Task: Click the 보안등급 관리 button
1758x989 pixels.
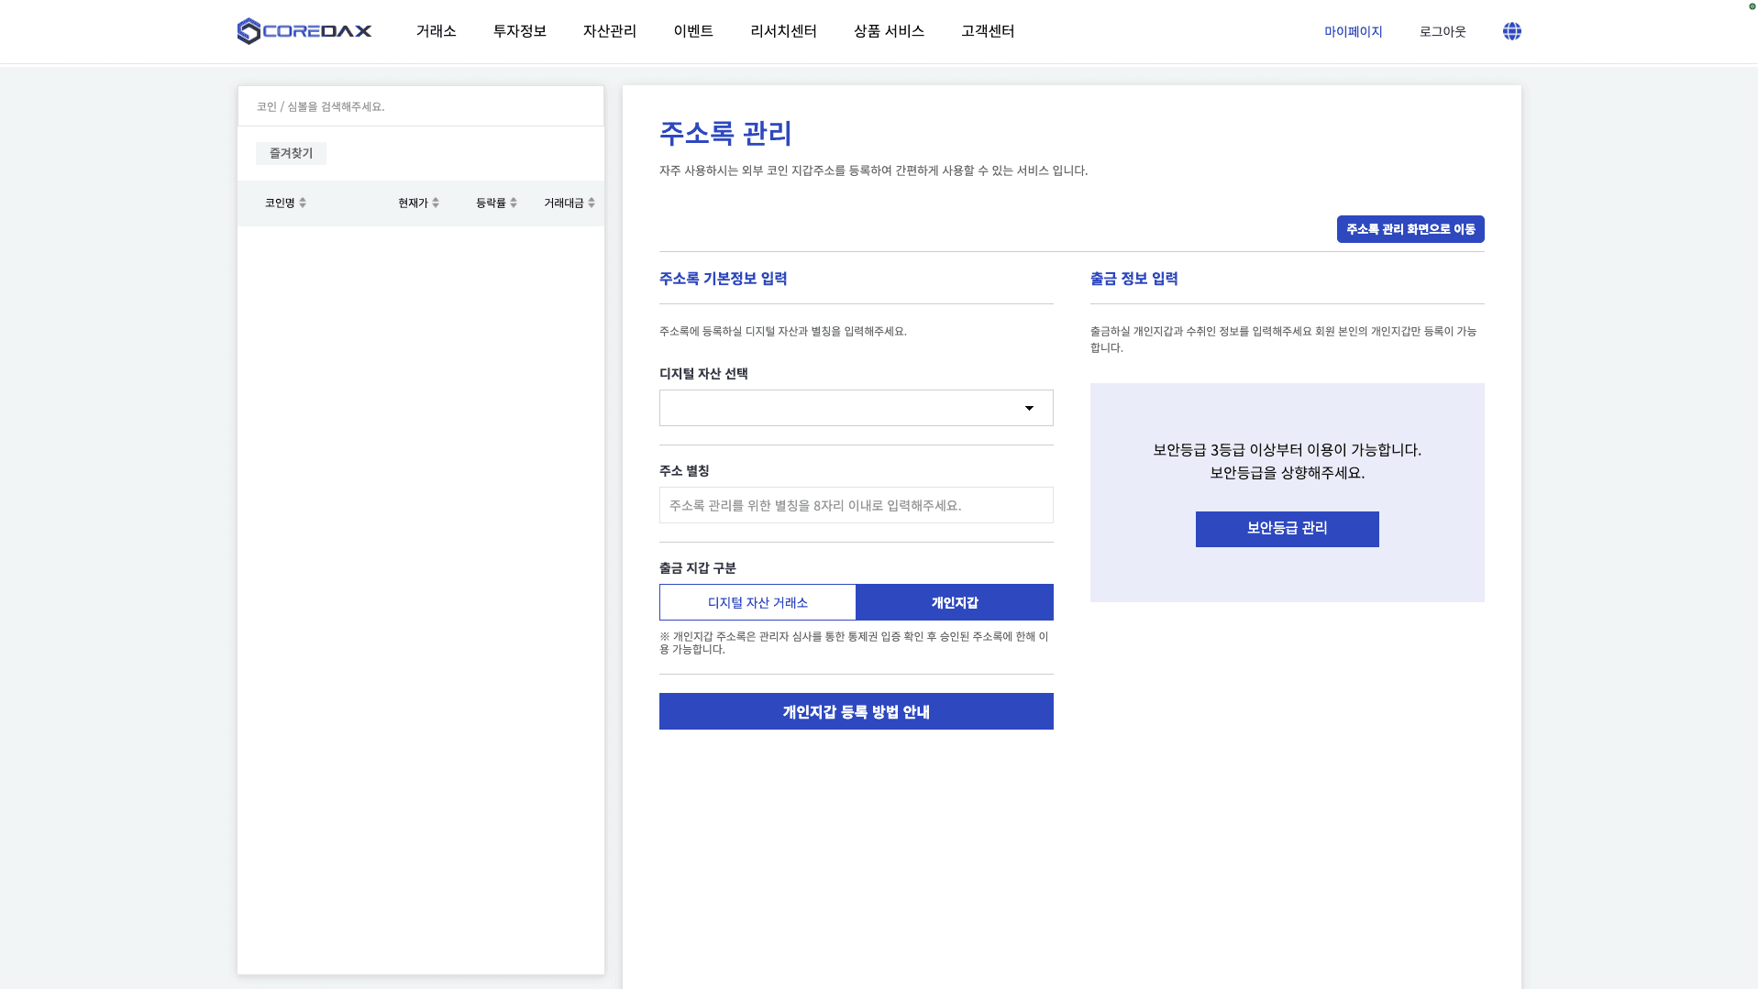Action: coord(1287,529)
